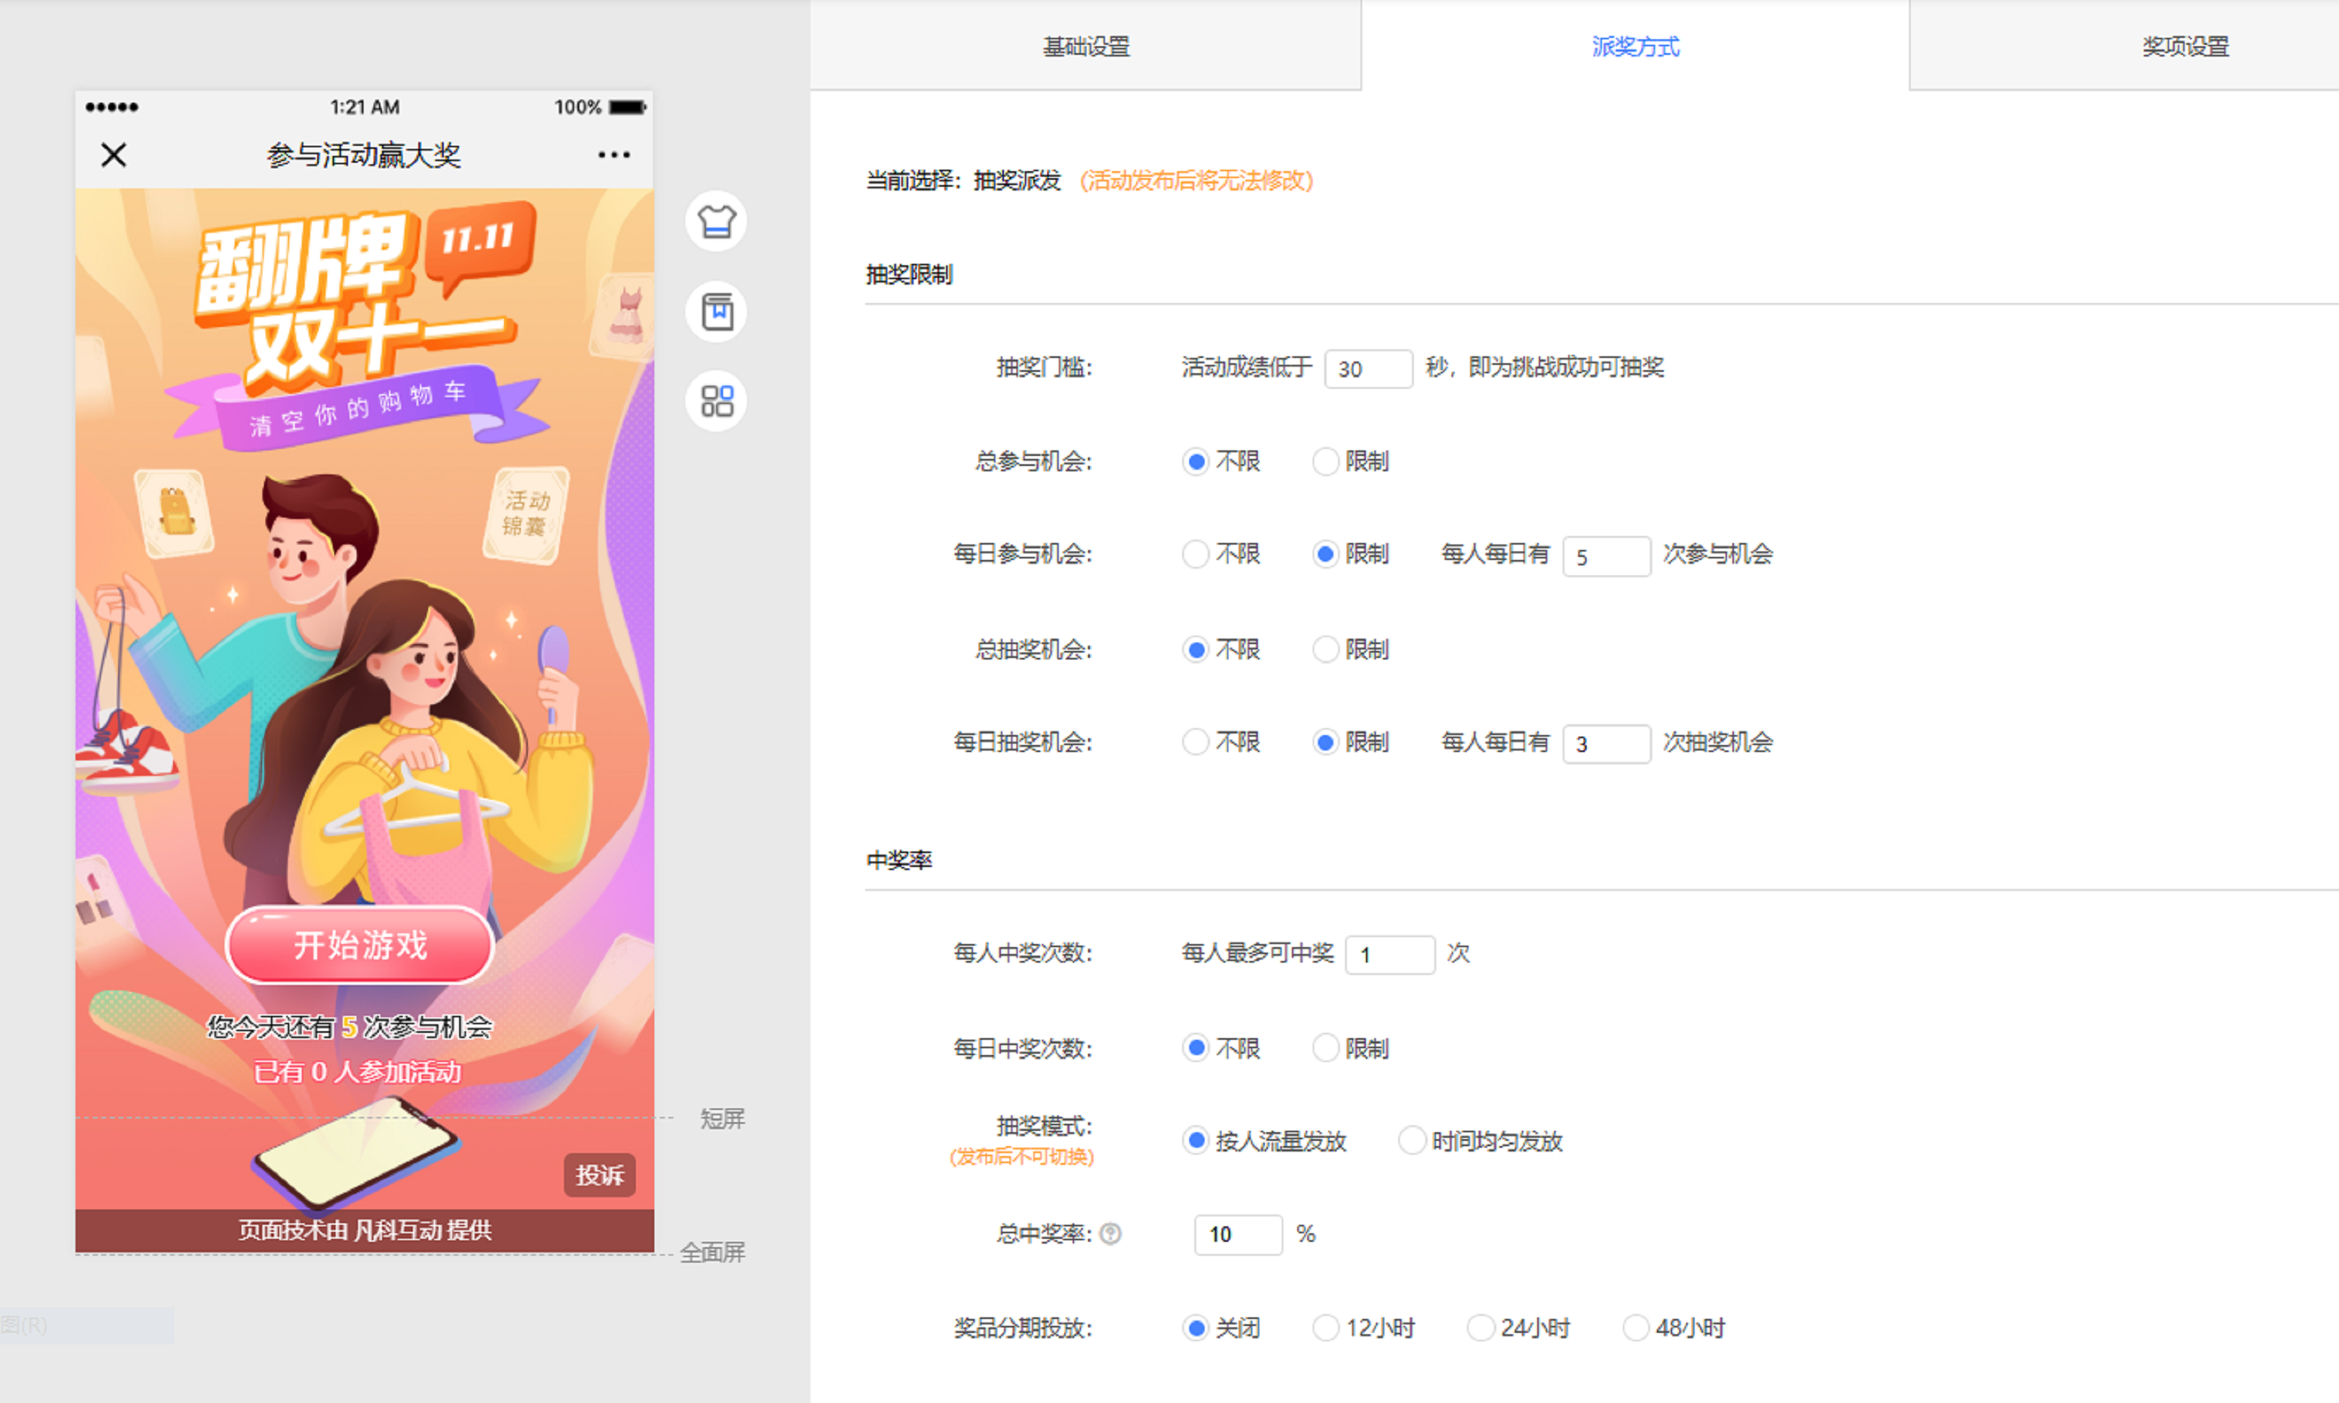Click the 投诉 button in preview
Viewport: 2339px width, 1403px height.
[600, 1175]
